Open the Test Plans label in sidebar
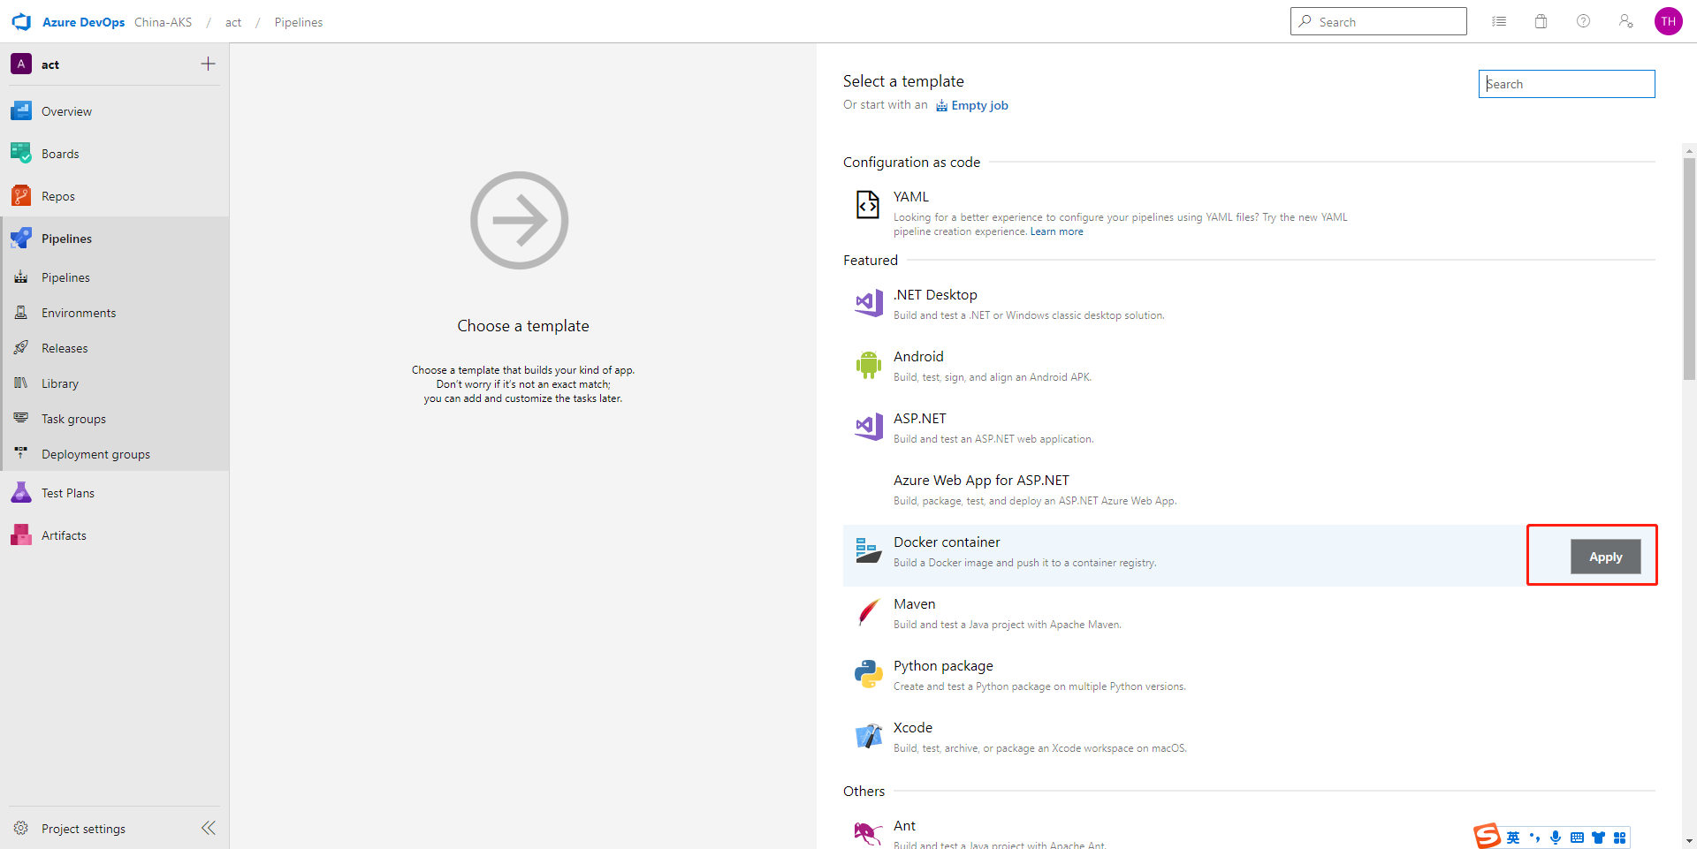Screen dimensions: 1697x849 coord(68,493)
